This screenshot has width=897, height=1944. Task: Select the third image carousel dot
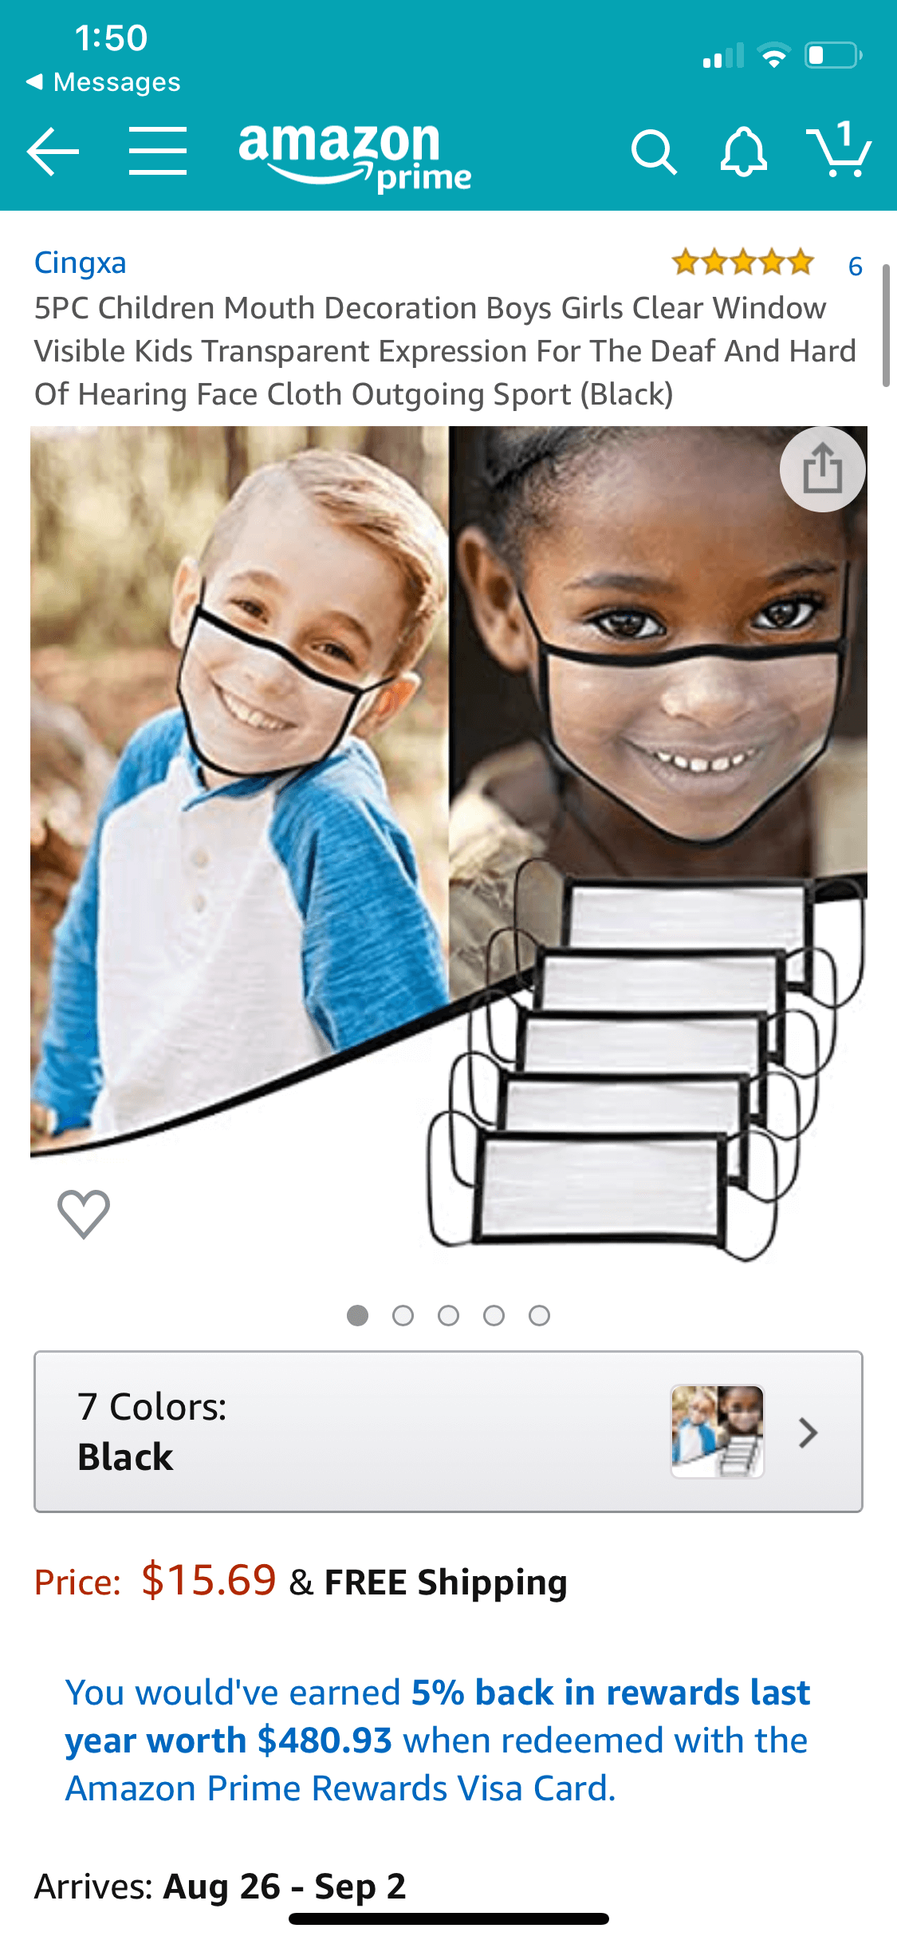point(449,1315)
